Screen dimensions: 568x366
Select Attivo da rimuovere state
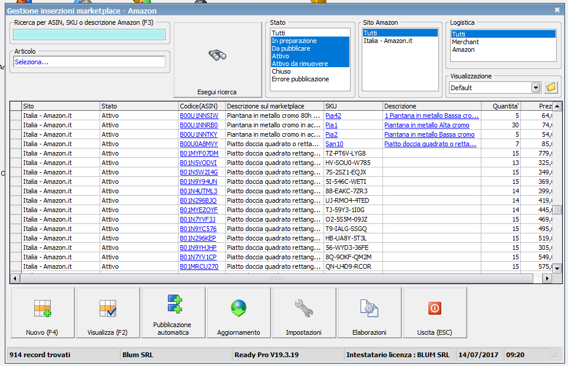(310, 64)
